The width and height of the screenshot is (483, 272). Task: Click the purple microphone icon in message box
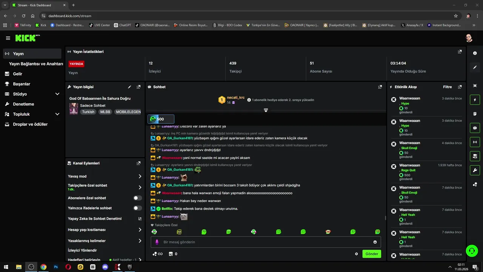(x=157, y=242)
